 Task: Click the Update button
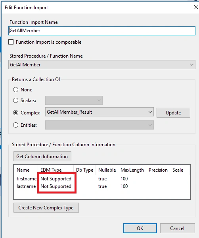click(173, 113)
